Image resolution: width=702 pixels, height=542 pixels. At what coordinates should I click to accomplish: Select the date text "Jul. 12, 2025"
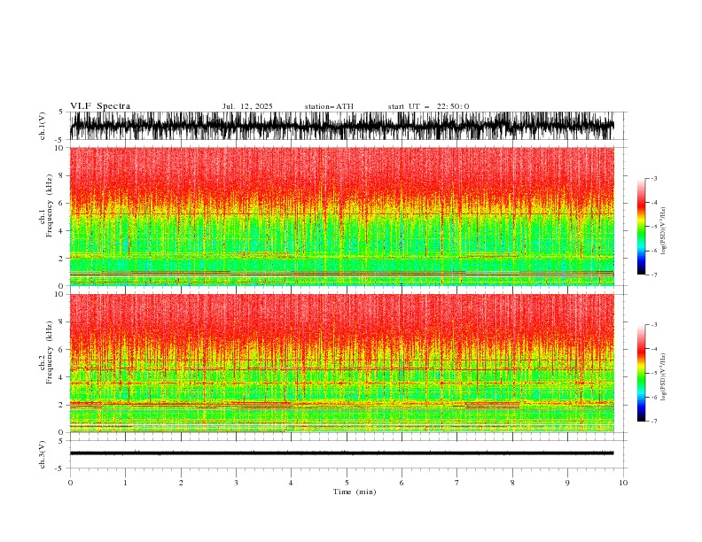click(x=247, y=106)
